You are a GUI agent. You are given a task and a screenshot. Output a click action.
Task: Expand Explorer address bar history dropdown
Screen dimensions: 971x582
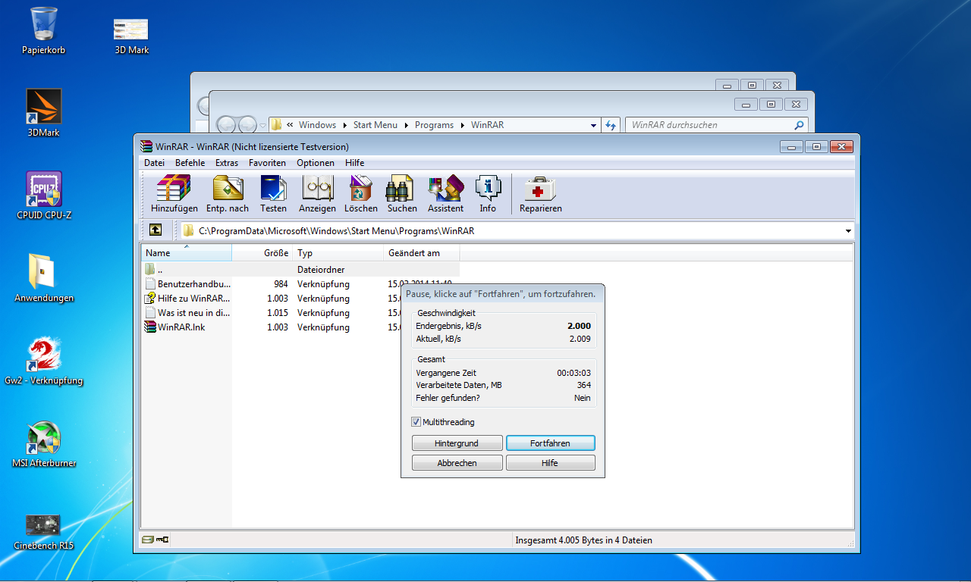tap(593, 125)
